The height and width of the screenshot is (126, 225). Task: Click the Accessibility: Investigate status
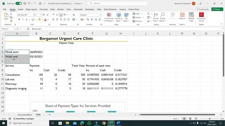tap(24, 119)
